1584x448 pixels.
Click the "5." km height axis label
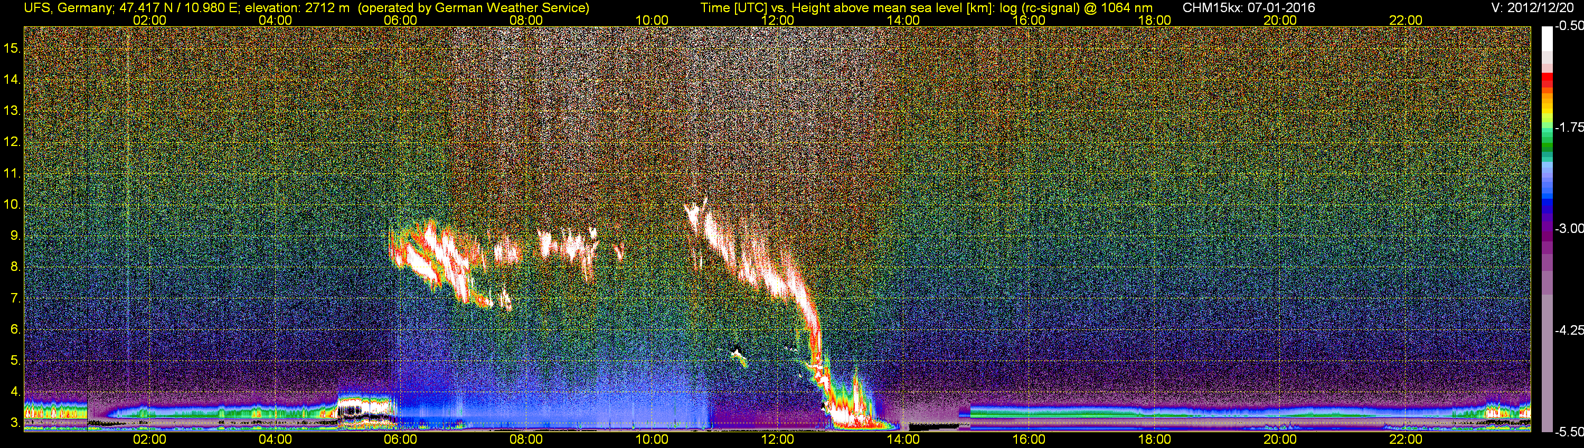15,361
